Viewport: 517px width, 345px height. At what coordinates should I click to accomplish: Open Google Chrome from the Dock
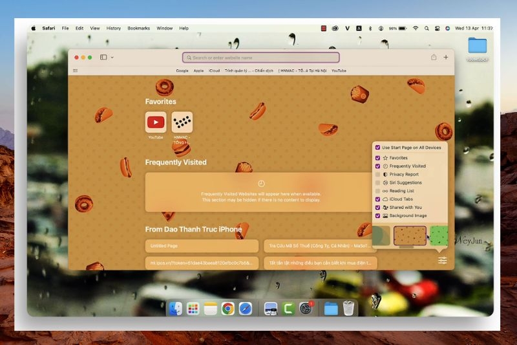coord(228,309)
